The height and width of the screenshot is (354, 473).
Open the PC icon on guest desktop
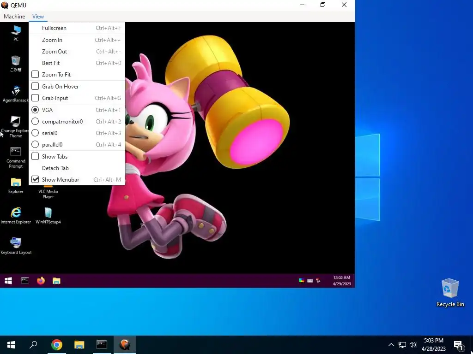click(16, 32)
